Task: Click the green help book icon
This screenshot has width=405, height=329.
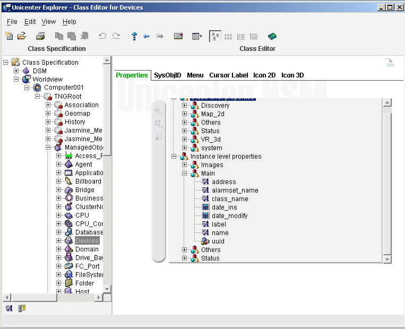Action: [272, 36]
